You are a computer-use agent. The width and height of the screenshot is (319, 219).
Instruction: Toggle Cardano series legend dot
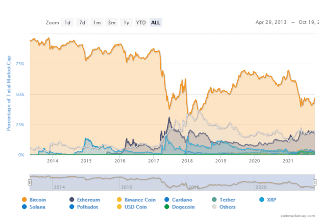[x=167, y=200]
